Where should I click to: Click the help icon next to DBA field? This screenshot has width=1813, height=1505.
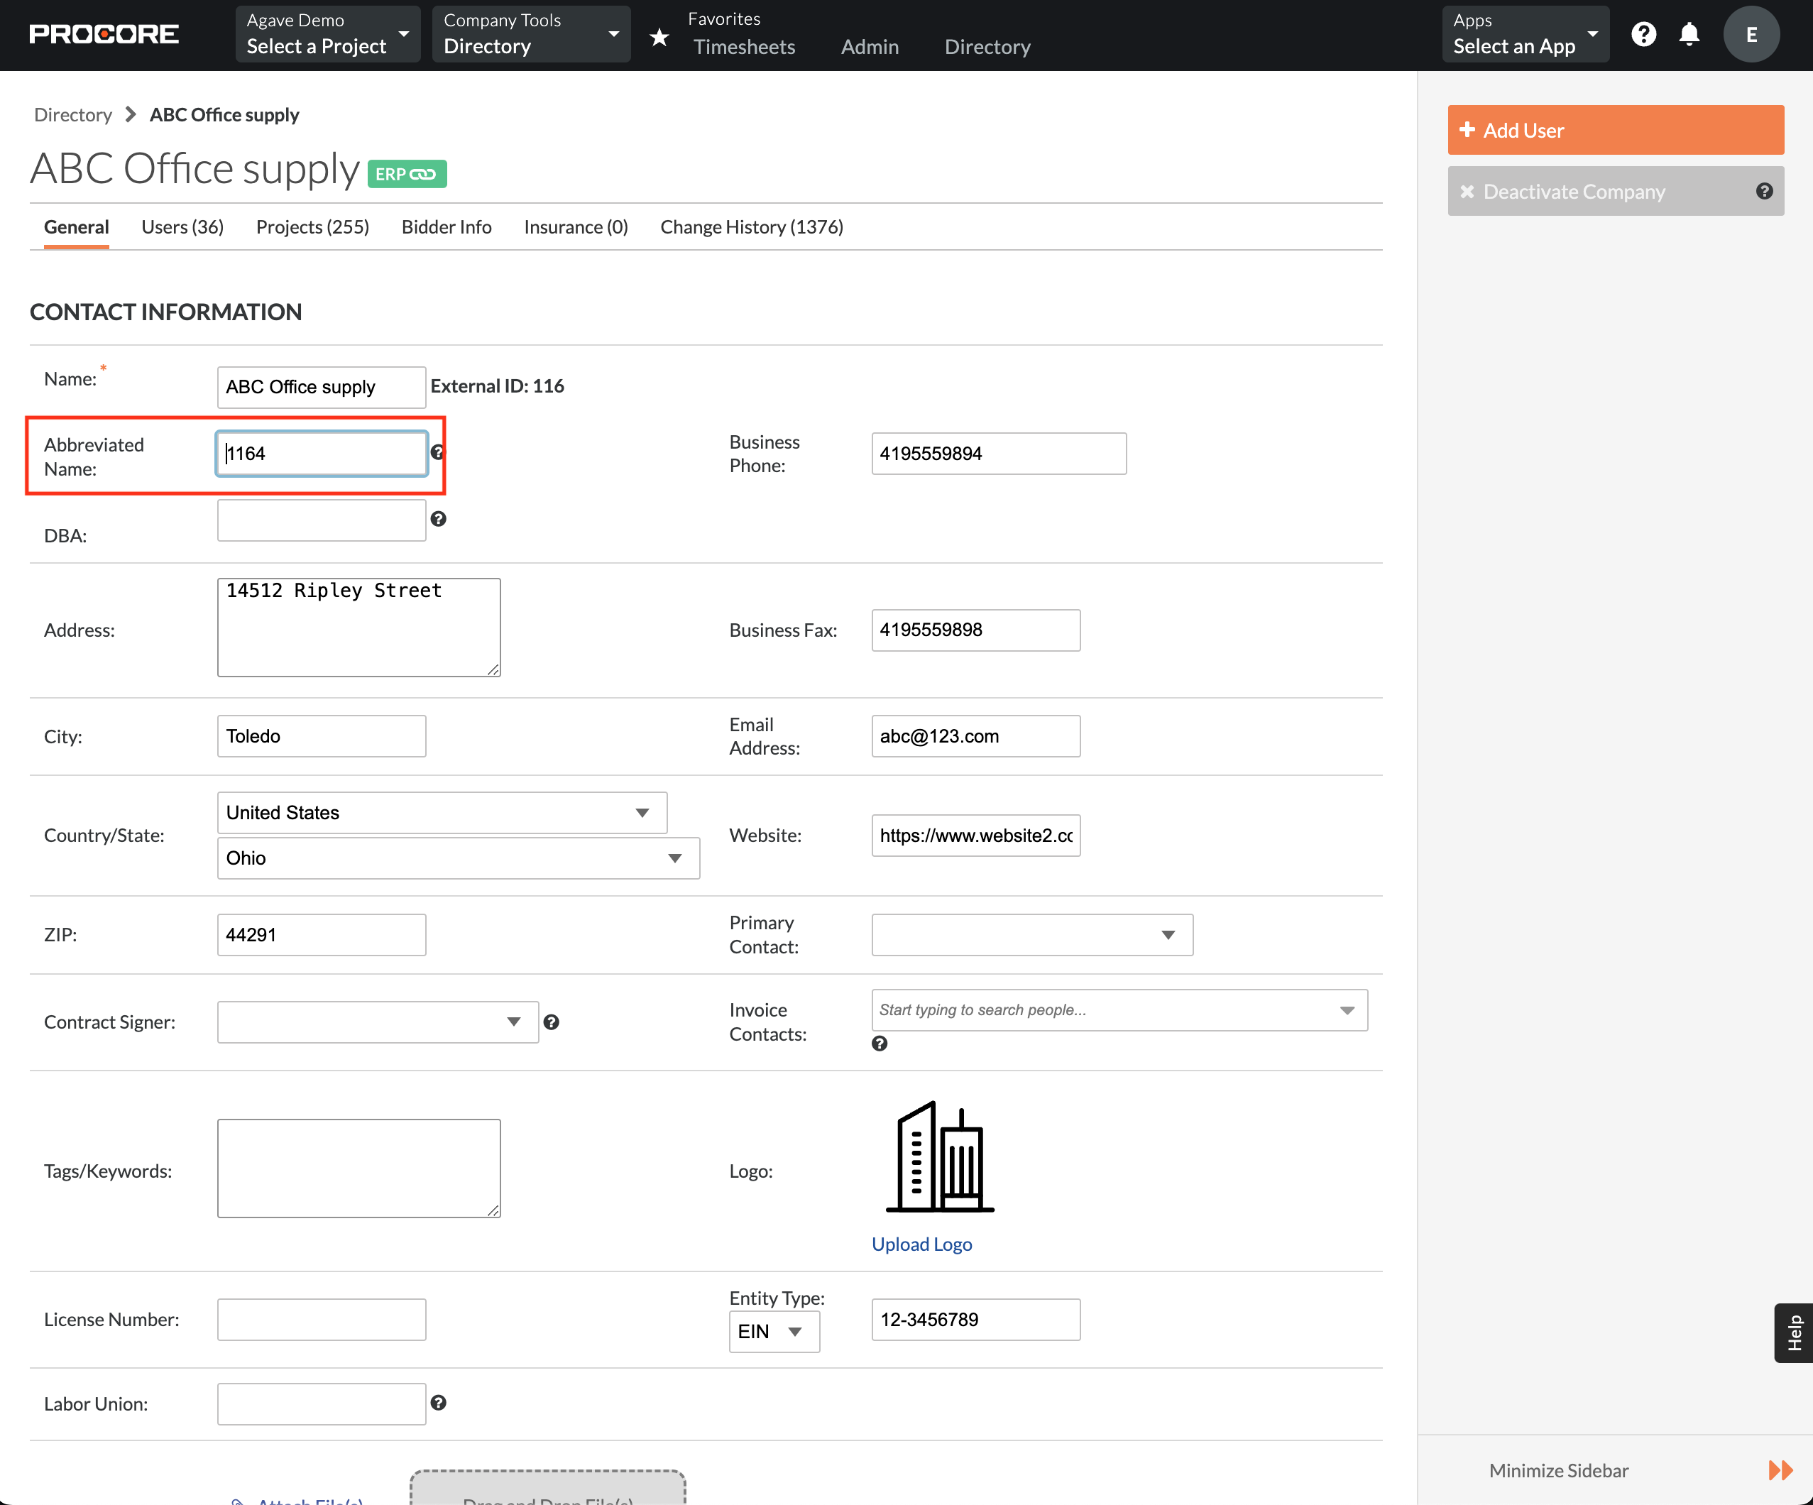point(437,518)
